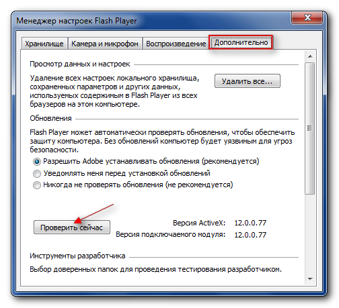Click the Проверить сейчас button

72,227
